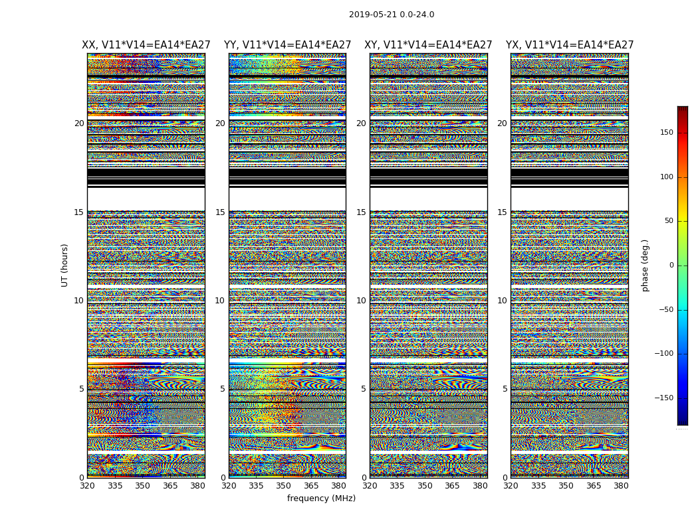
Task: Click the 335 frequency tick of YX panel
Action: [x=538, y=486]
